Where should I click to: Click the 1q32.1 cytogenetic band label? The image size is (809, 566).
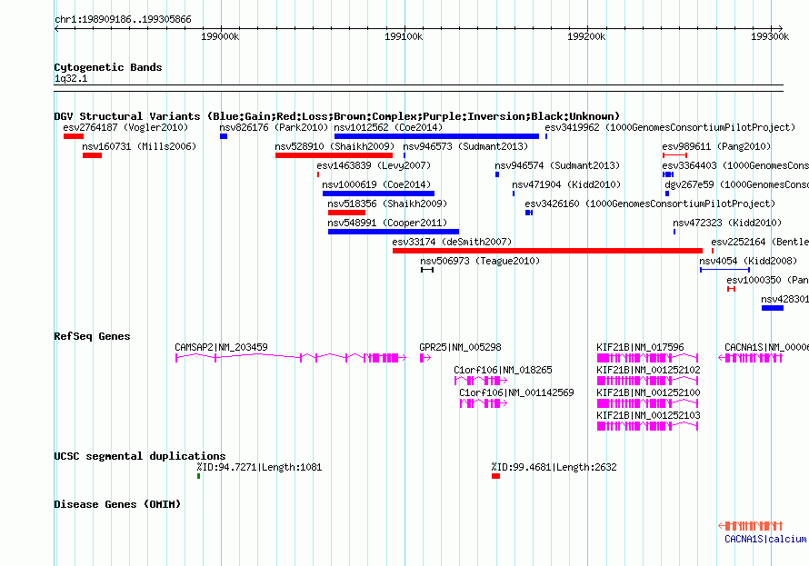71,78
